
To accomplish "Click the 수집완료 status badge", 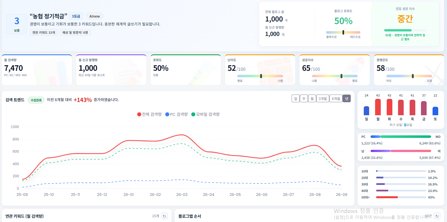I will pyautogui.click(x=36, y=100).
